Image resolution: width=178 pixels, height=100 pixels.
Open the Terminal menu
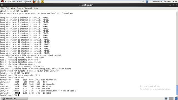(x=28, y=8)
